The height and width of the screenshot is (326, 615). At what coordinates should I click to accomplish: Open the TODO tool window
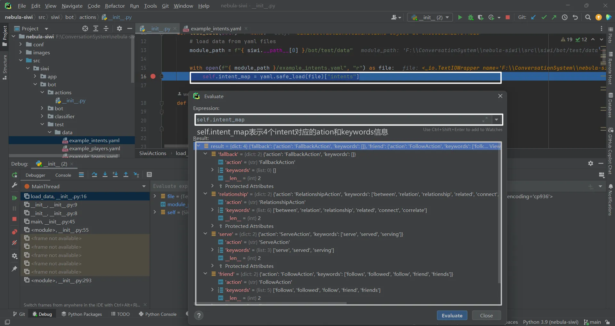pyautogui.click(x=120, y=314)
